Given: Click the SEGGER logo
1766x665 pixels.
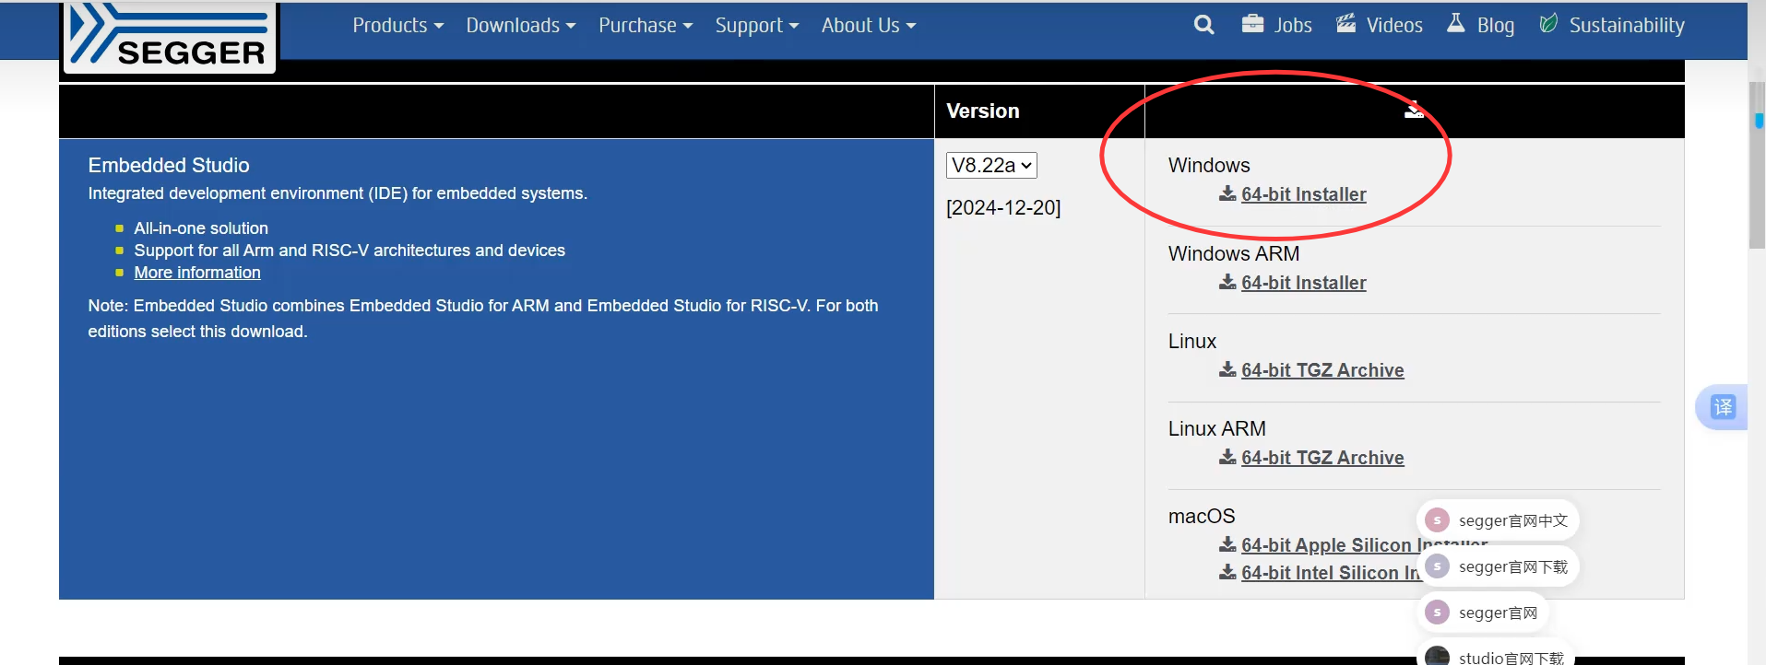Looking at the screenshot, I should click(169, 37).
